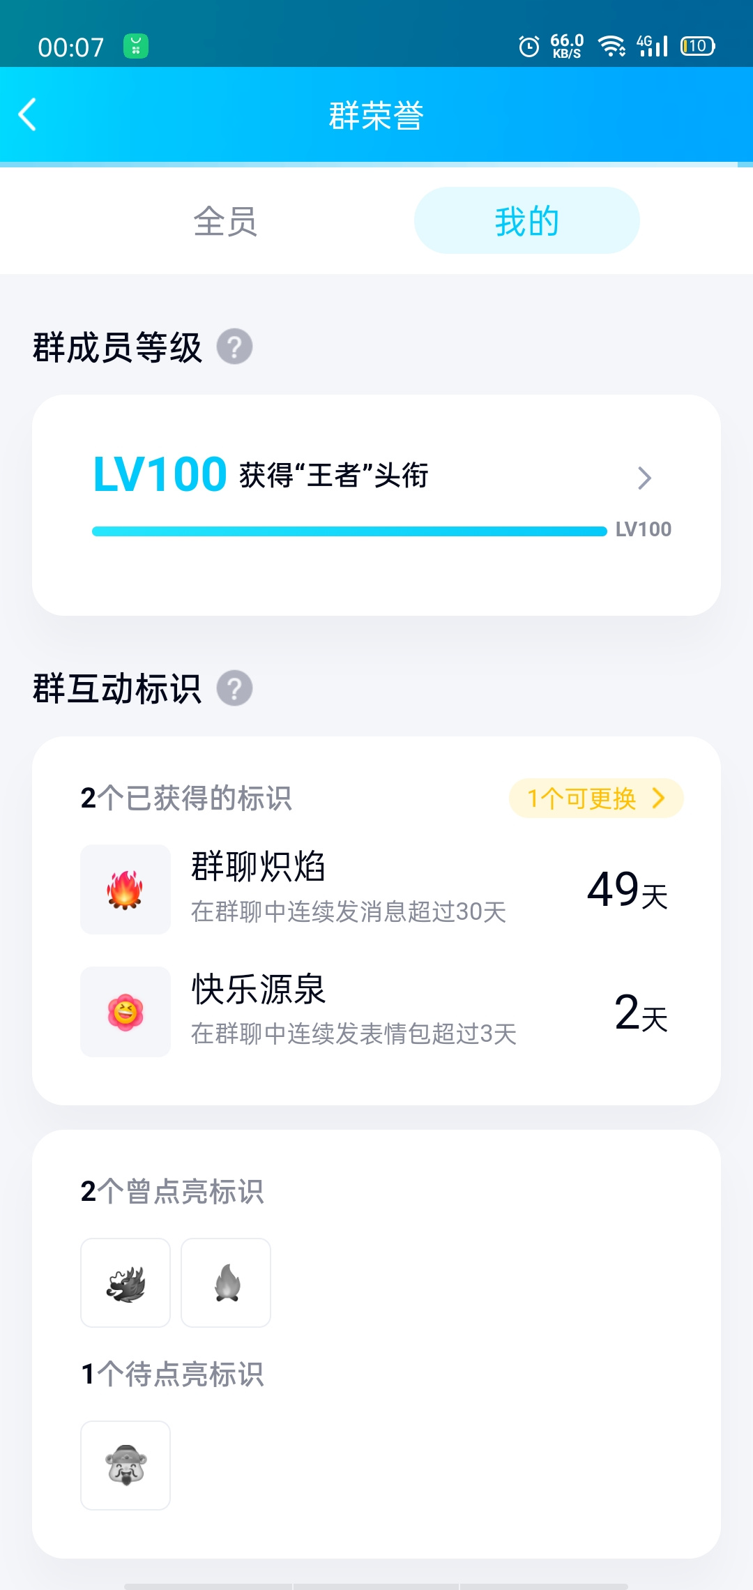Select the 快乐源泉 laughing flower badge
The width and height of the screenshot is (753, 1590).
coord(125,1012)
